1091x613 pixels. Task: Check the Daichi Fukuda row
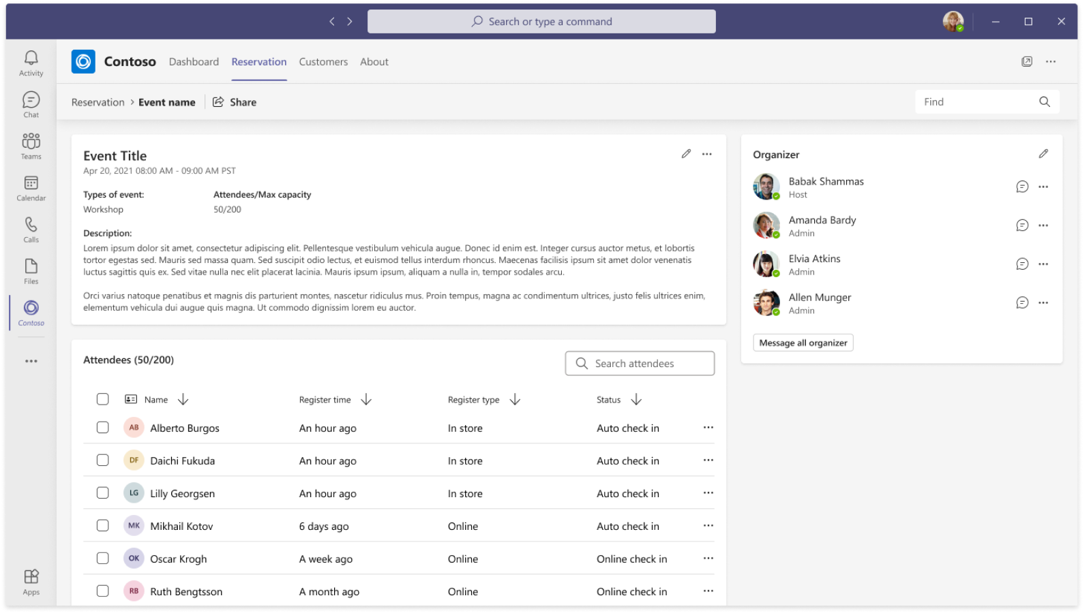click(102, 460)
